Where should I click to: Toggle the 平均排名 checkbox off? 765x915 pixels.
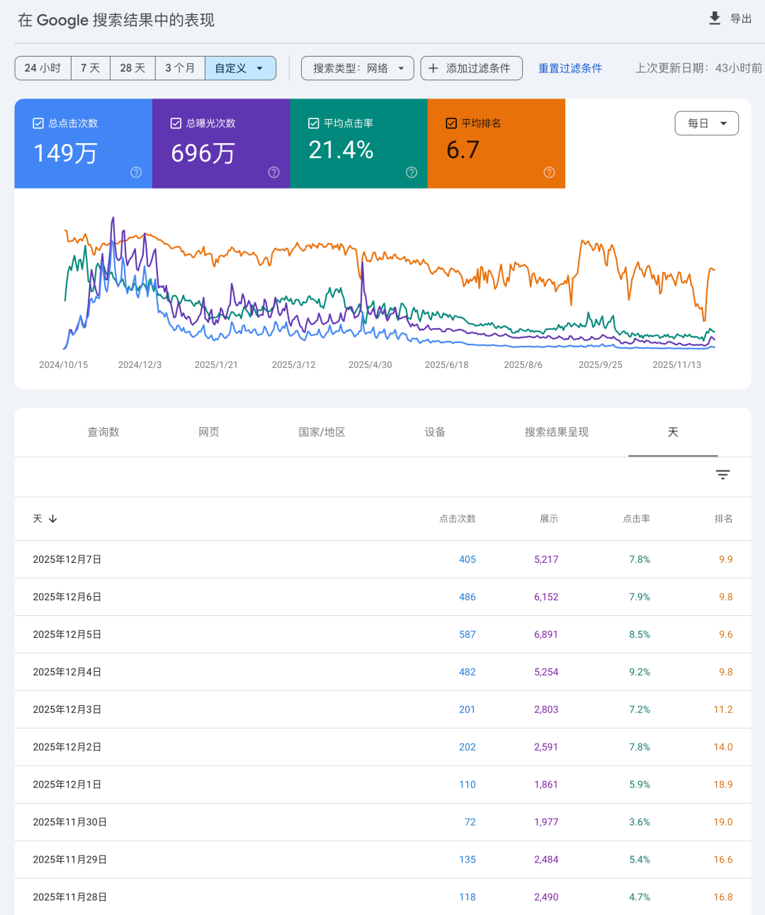click(x=451, y=123)
